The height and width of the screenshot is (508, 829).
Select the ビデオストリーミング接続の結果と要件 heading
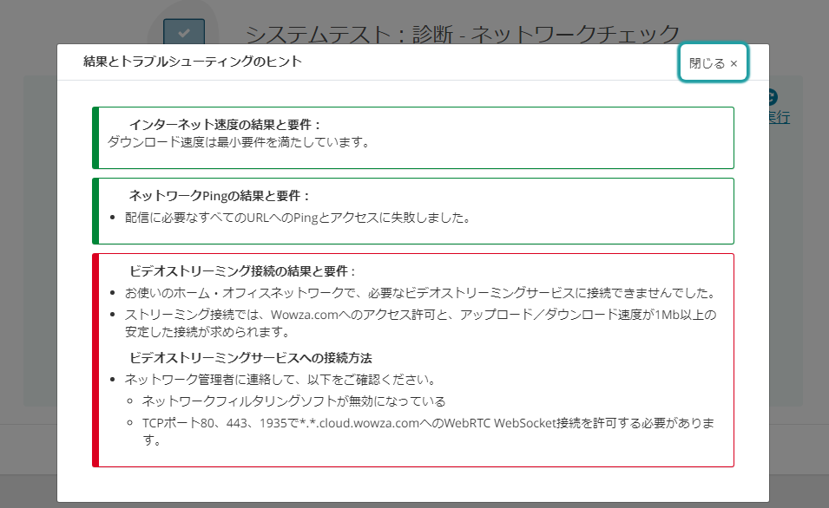tap(242, 271)
